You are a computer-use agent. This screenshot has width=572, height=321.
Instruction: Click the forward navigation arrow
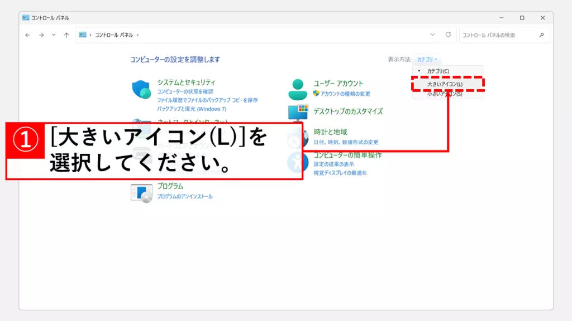[x=41, y=35]
